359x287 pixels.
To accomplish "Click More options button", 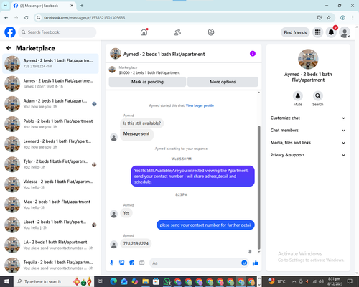I will (x=223, y=82).
